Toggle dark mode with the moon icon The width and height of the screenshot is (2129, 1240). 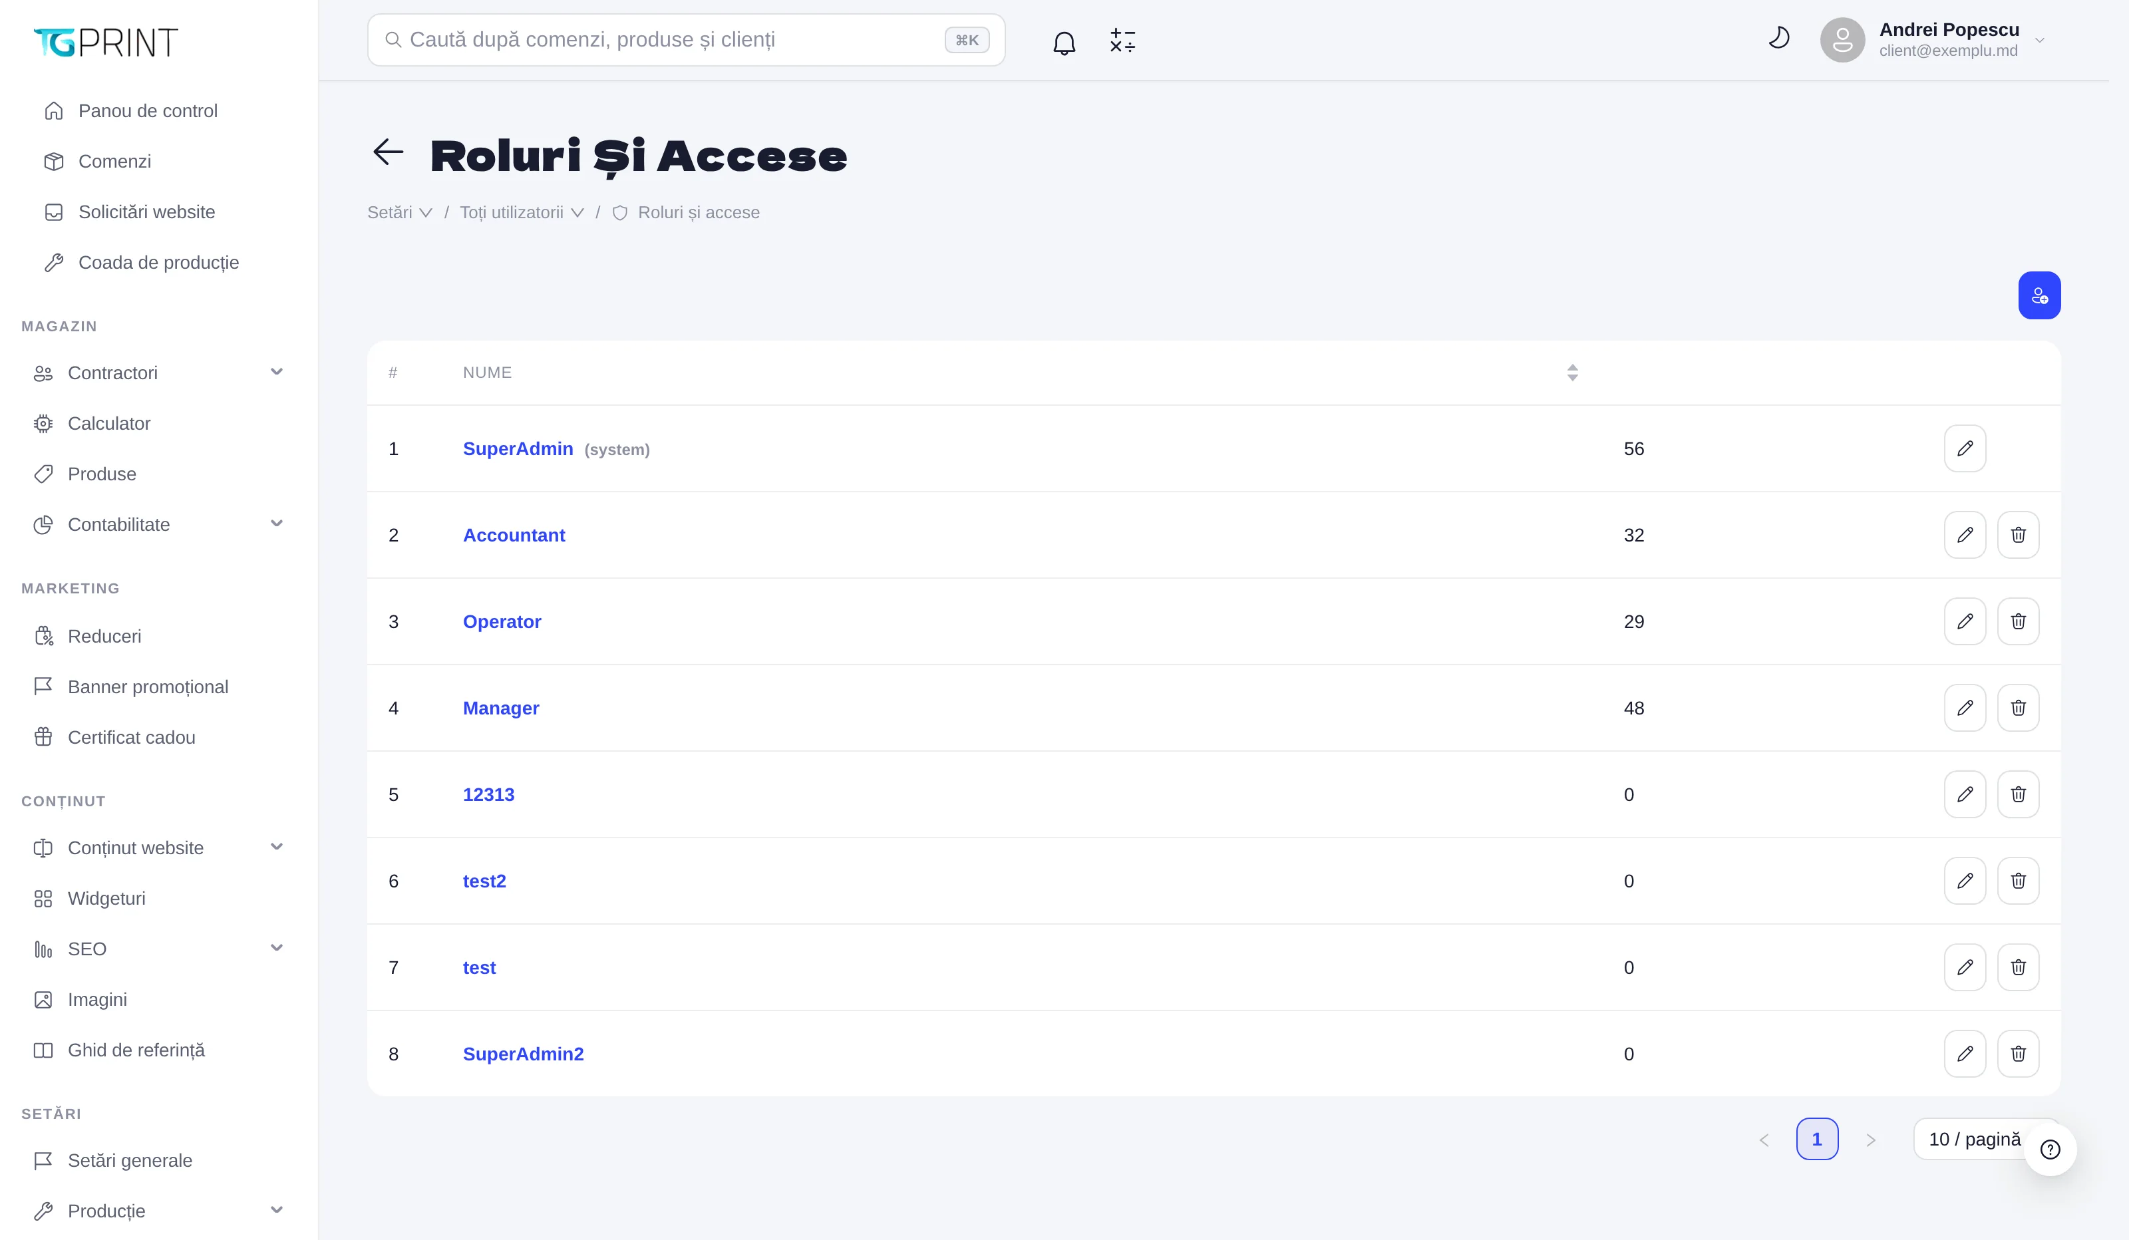pyautogui.click(x=1778, y=39)
